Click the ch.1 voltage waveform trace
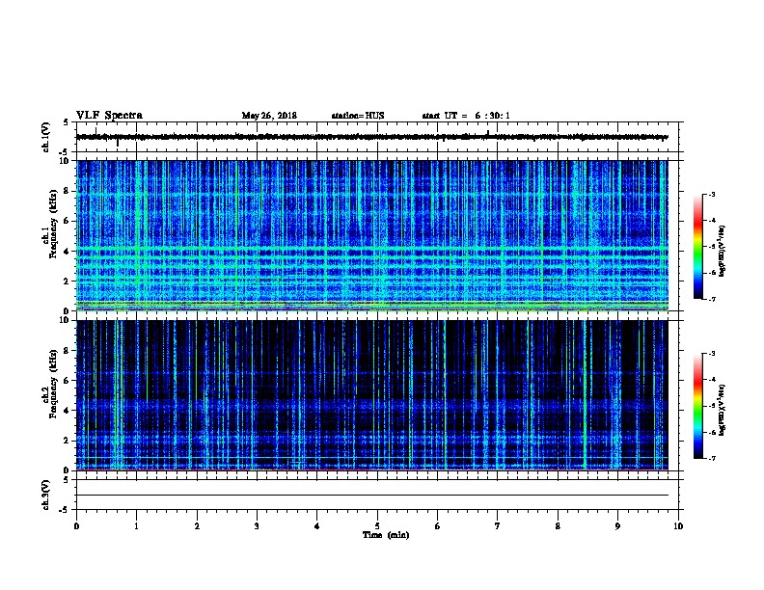The height and width of the screenshot is (590, 764). pyautogui.click(x=371, y=137)
